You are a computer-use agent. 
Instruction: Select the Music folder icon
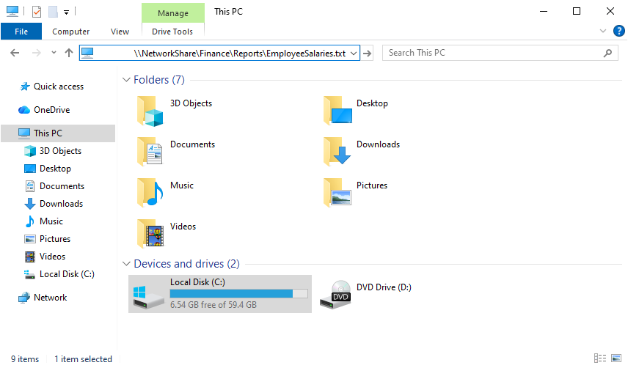150,194
